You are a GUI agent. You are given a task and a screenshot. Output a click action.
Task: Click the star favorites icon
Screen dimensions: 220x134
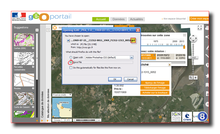tap(207, 76)
